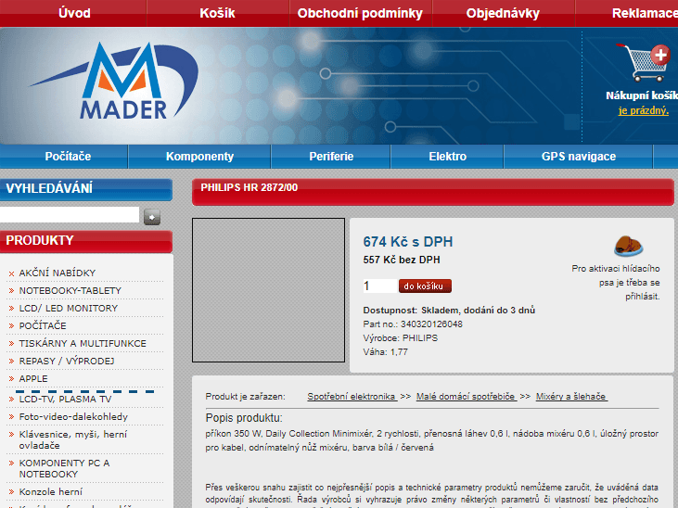
Task: Open TISKÁRNY A MULTIFUNKCE in sidebar
Action: pyautogui.click(x=83, y=343)
